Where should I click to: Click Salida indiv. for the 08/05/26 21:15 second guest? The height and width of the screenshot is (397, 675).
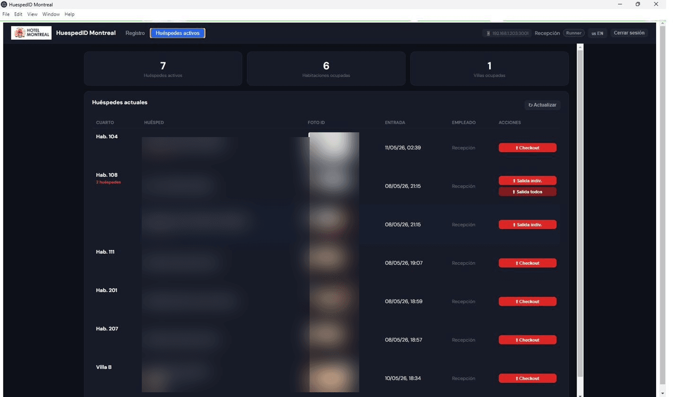(x=528, y=224)
